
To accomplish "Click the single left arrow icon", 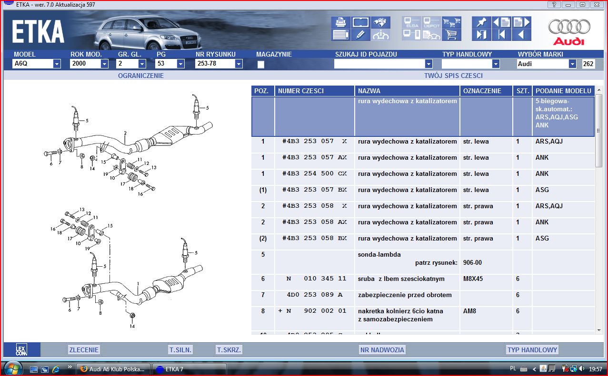I will tap(521, 35).
